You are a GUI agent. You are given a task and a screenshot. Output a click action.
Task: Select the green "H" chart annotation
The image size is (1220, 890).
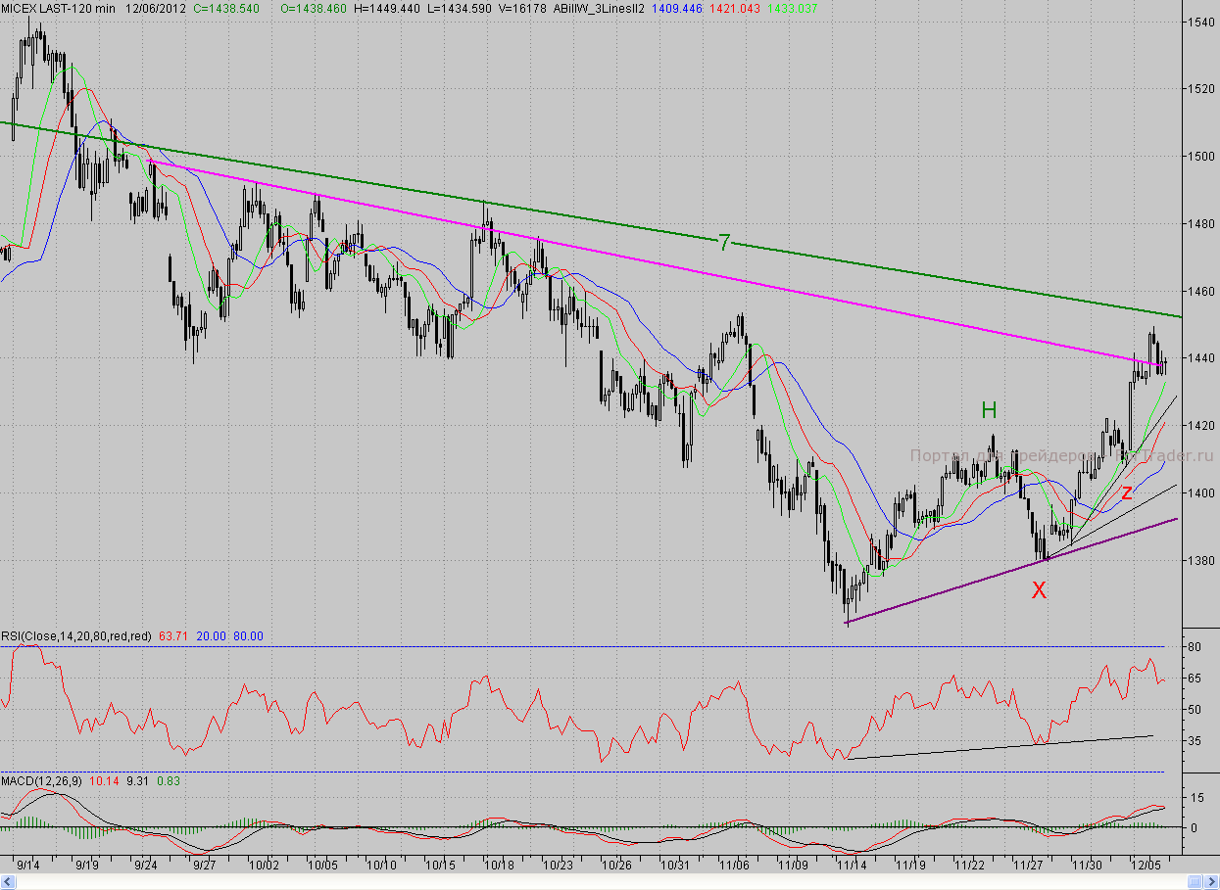pyautogui.click(x=989, y=410)
